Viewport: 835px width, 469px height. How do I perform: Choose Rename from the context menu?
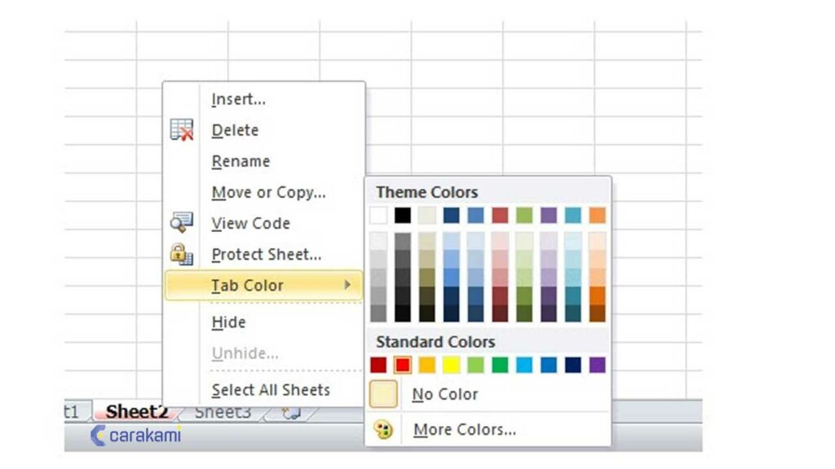[241, 161]
